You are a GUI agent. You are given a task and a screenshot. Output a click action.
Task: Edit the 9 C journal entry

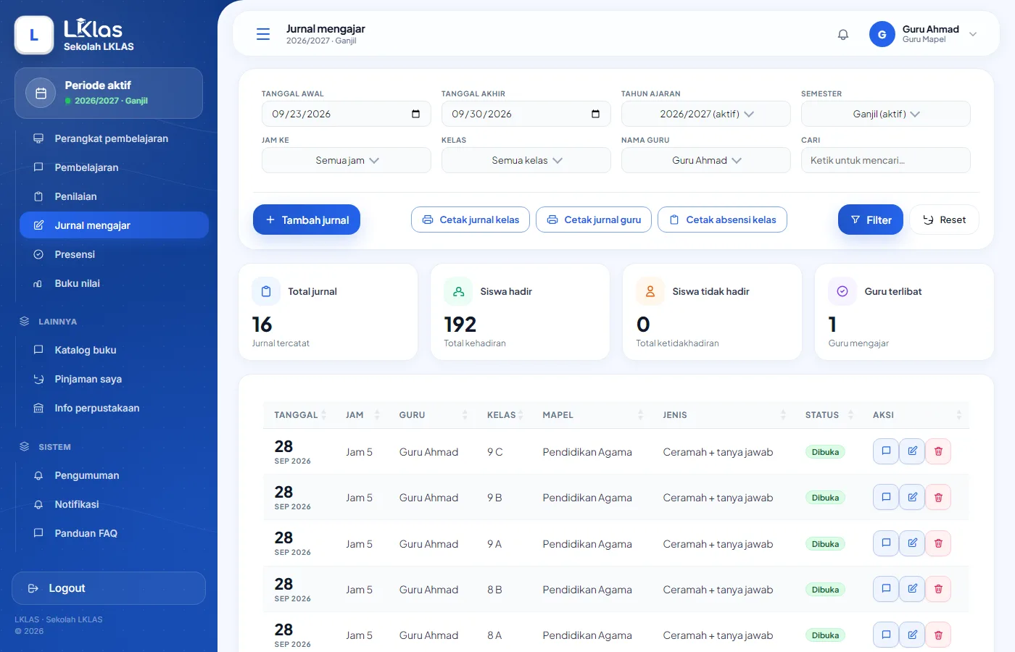tap(912, 451)
